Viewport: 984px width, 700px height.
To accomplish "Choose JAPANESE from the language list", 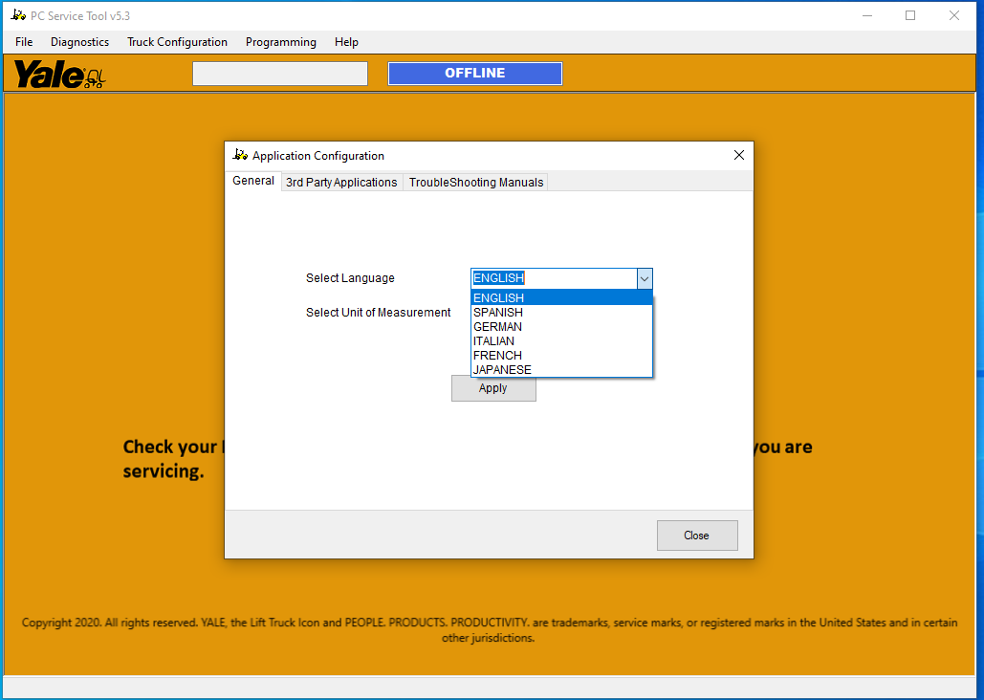I will tap(502, 370).
